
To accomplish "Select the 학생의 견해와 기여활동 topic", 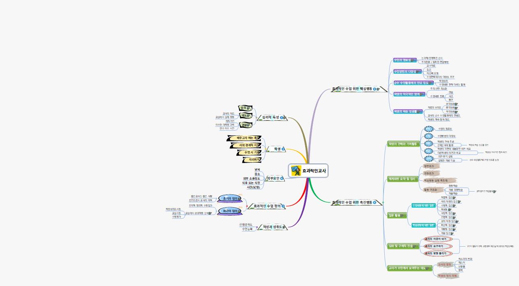I will (x=402, y=144).
